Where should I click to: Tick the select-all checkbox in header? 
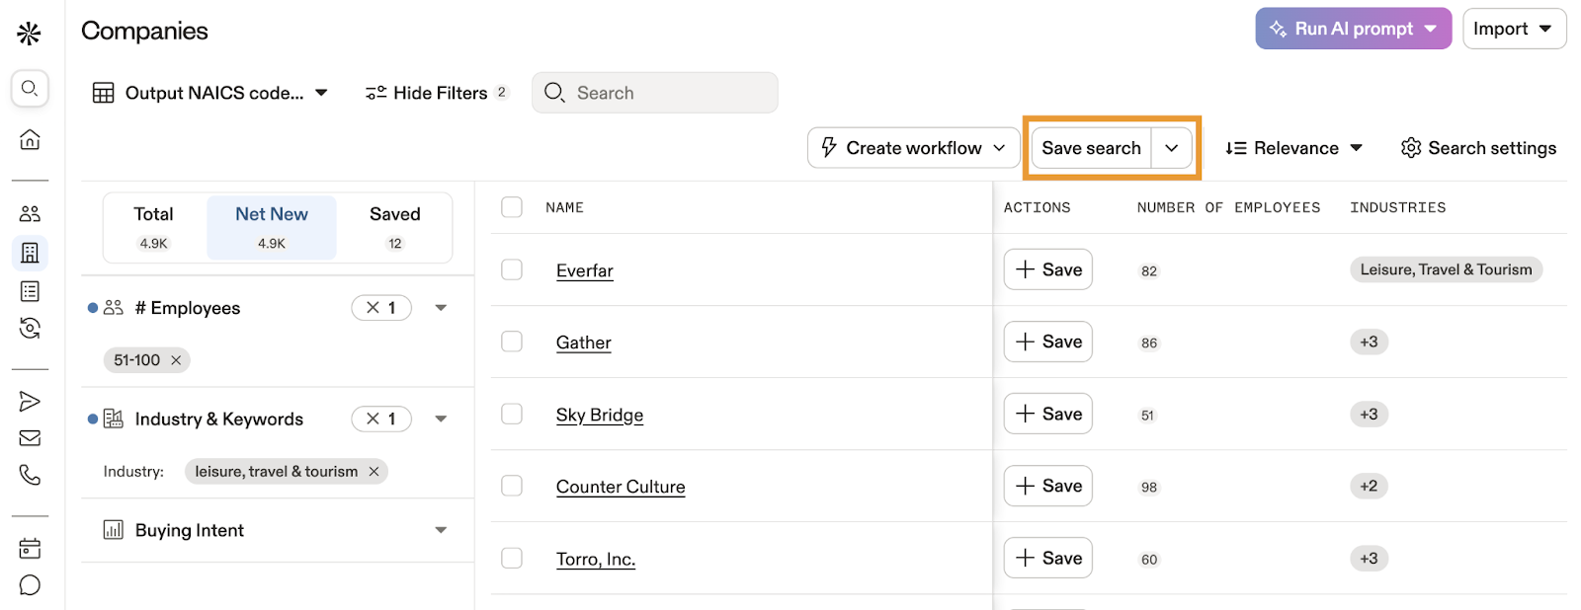click(x=512, y=207)
